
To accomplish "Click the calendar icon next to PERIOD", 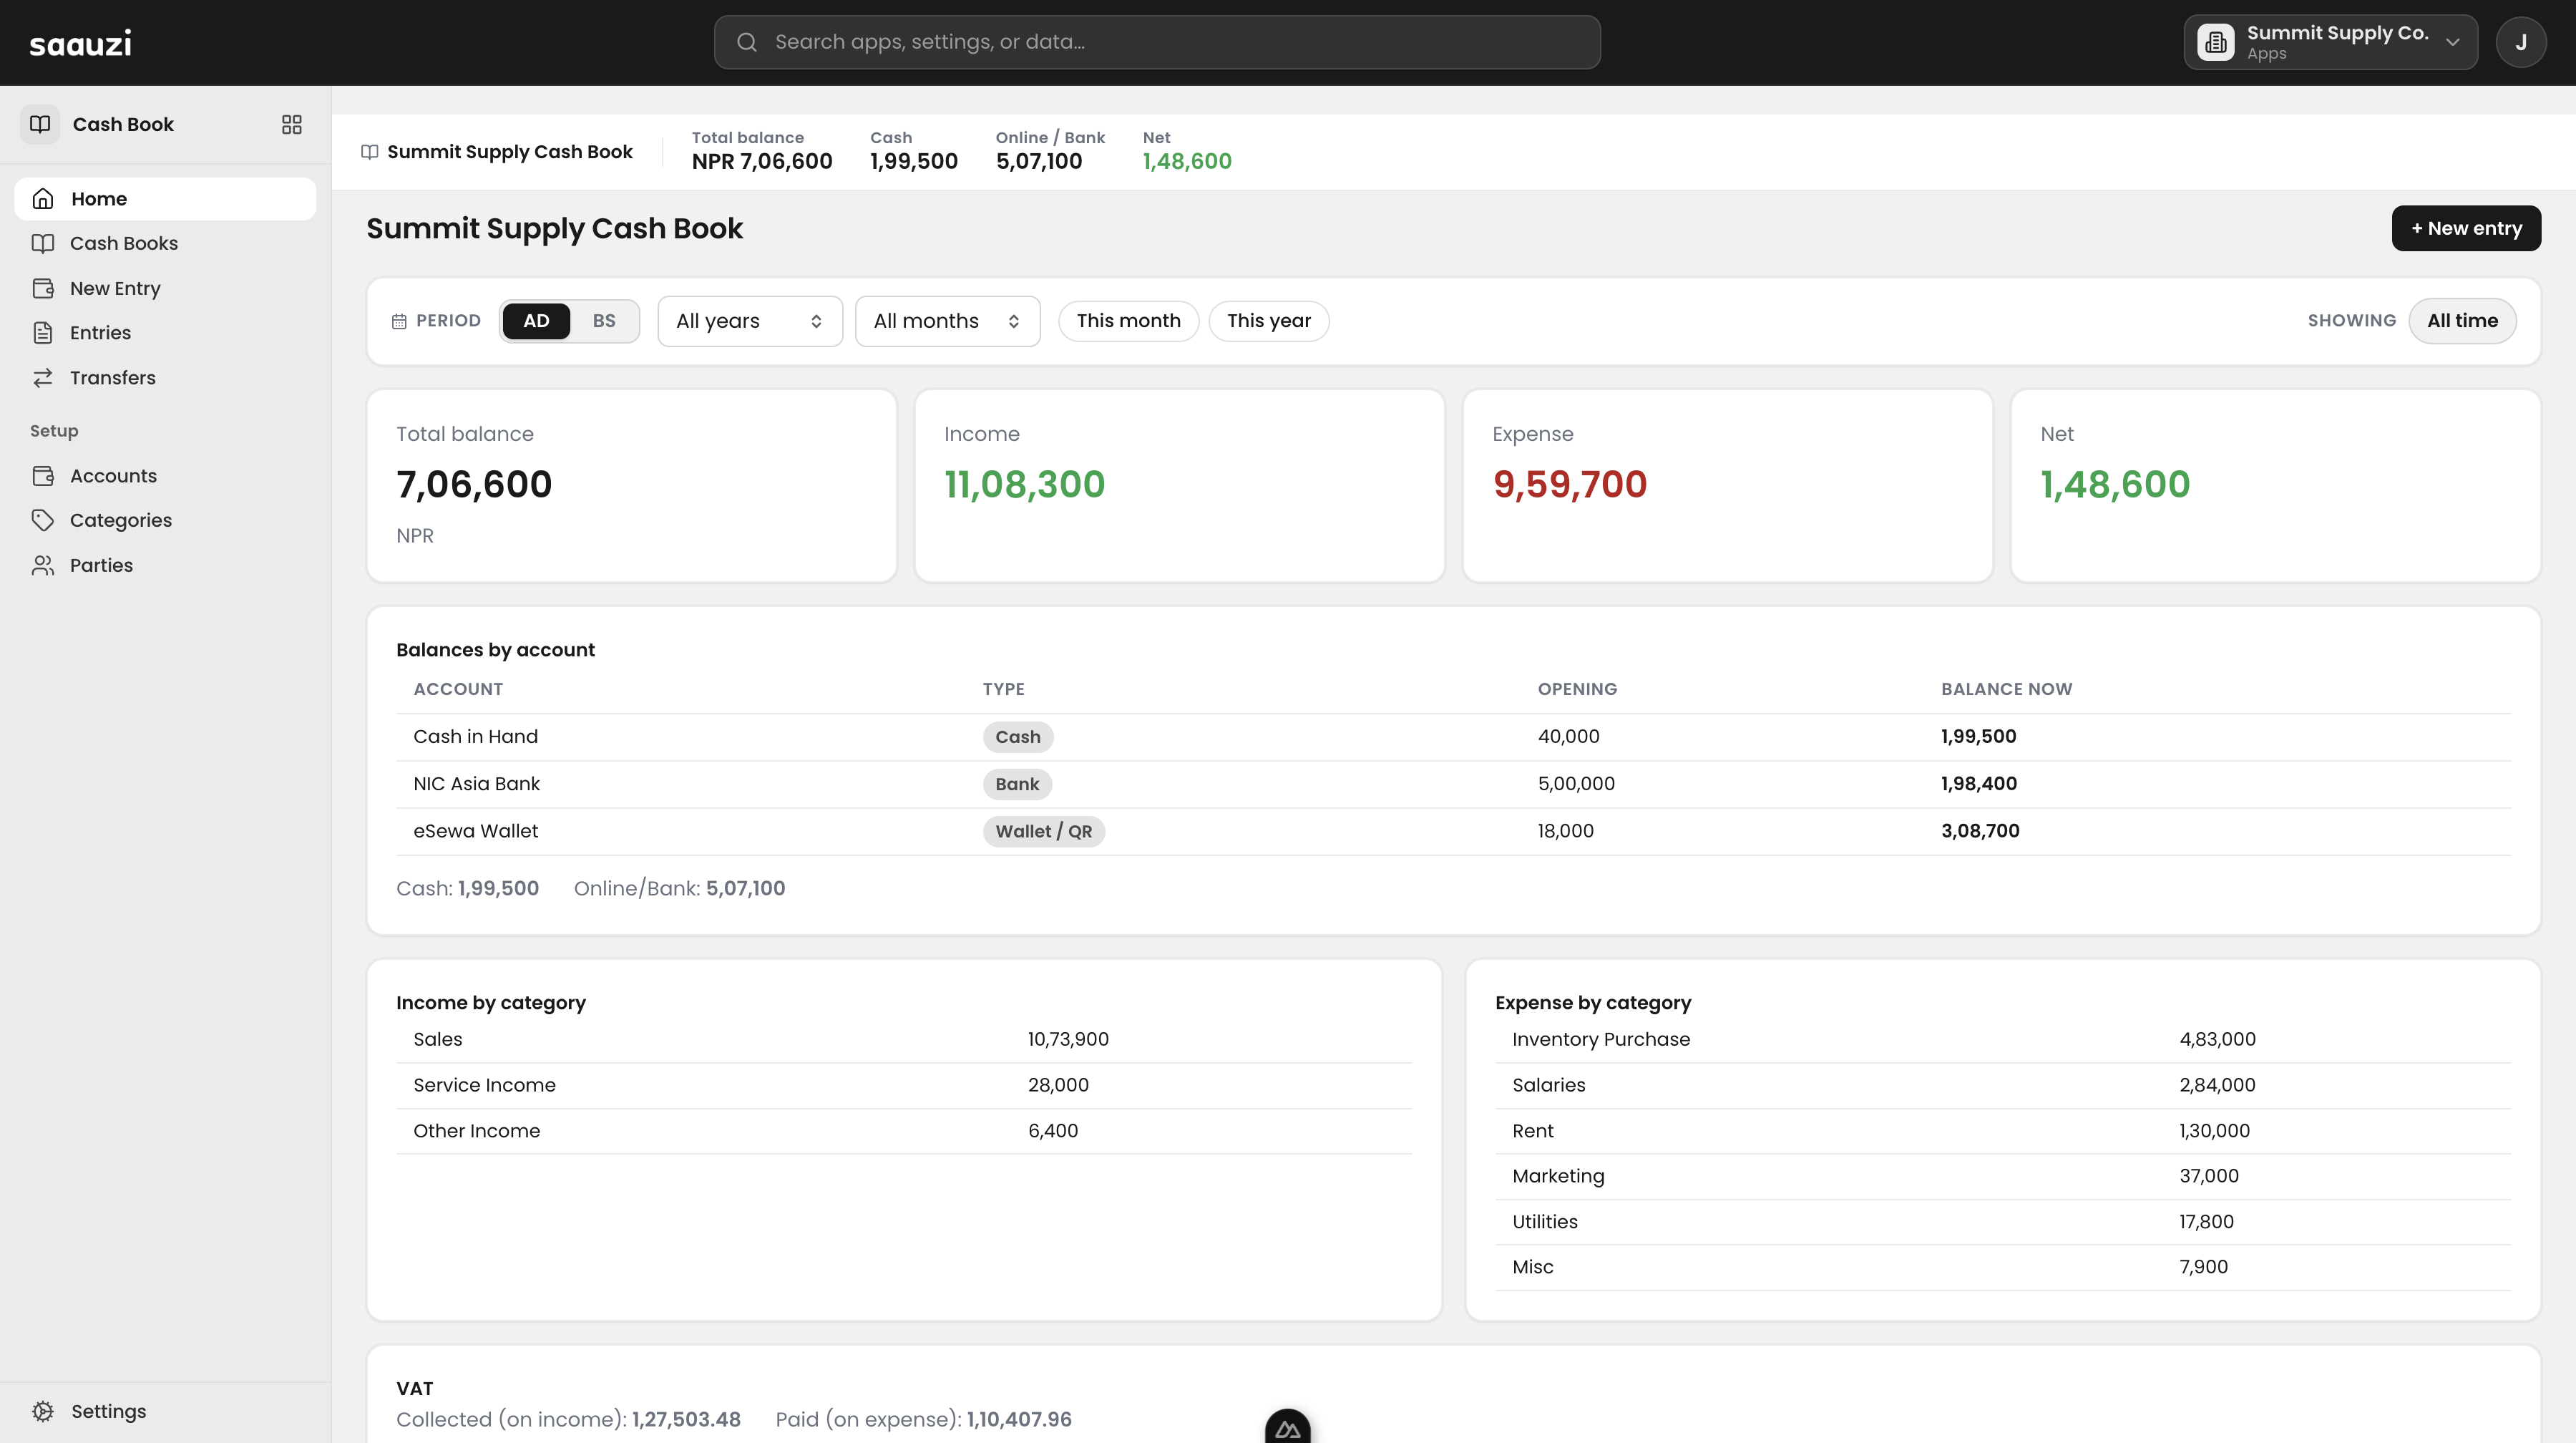I will (x=399, y=321).
